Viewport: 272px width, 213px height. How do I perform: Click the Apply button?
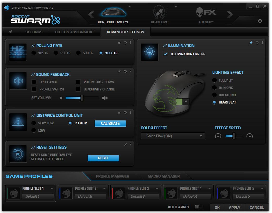(x=235, y=208)
